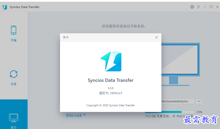This screenshot has width=220, height=129.
Task: Click the connect your device prompt text
Action: pyautogui.click(x=124, y=26)
